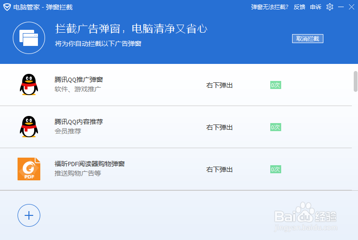Click the 推送购物广告等 description text

(x=78, y=173)
